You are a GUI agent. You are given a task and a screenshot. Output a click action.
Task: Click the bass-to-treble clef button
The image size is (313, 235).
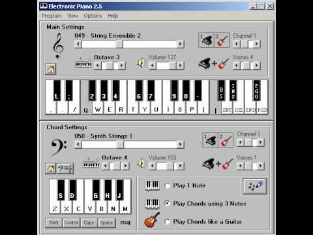[x=65, y=168]
